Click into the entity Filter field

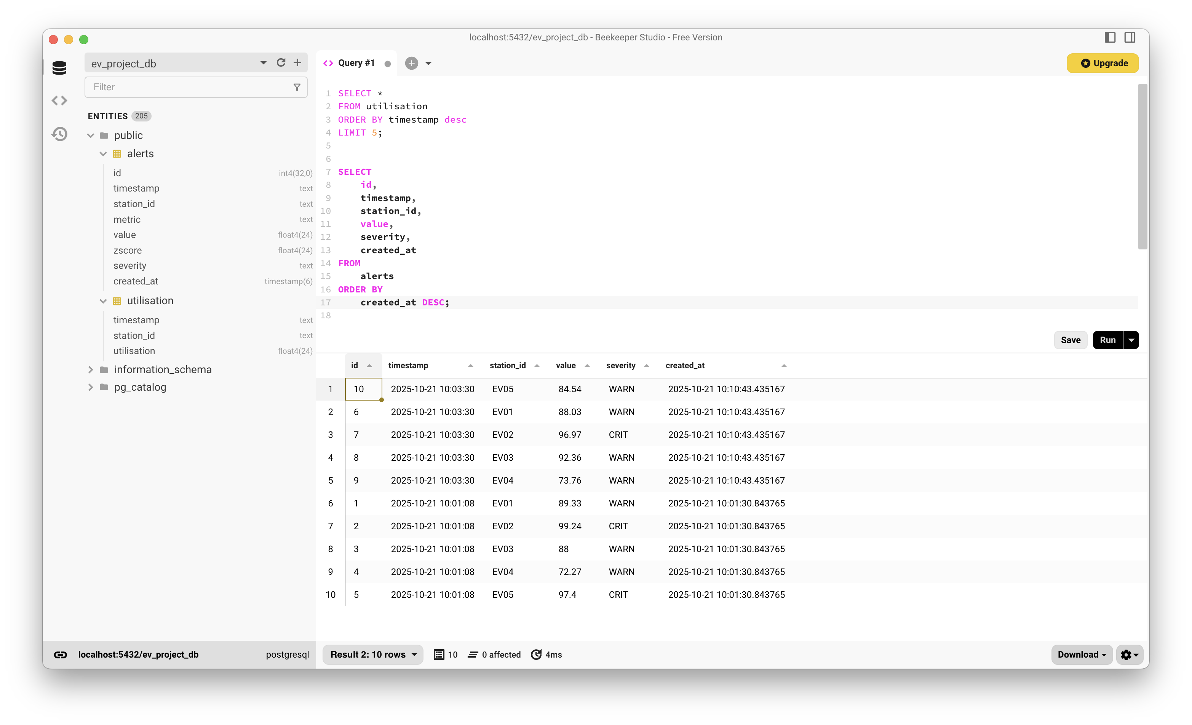click(x=189, y=87)
